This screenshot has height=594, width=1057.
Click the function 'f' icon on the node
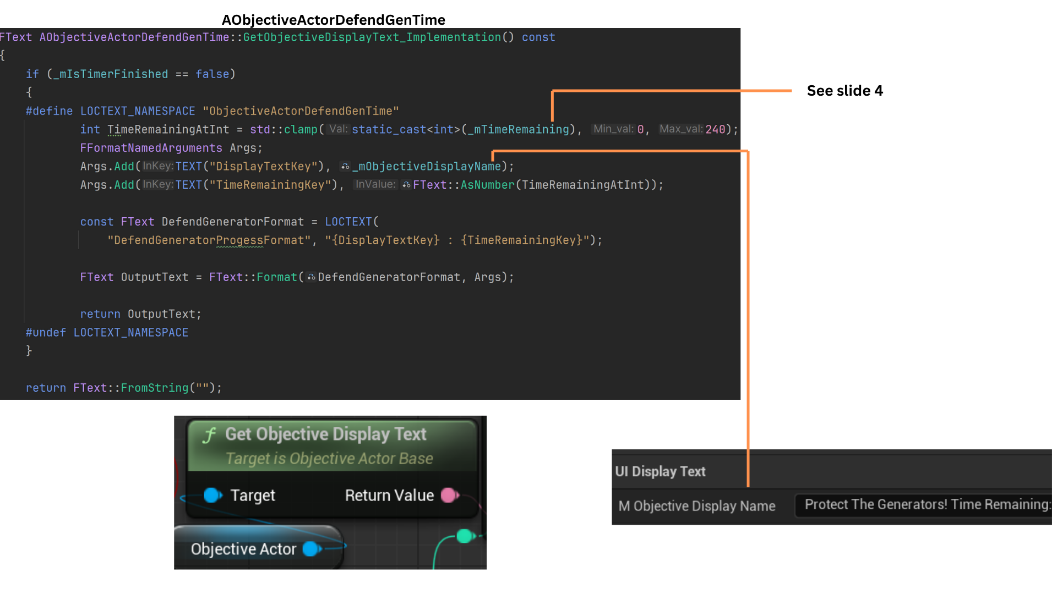coord(209,436)
